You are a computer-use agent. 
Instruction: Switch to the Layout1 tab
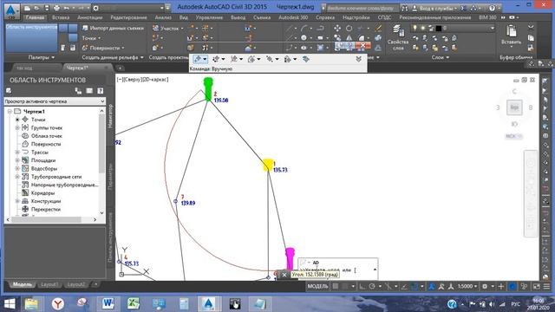(x=49, y=284)
